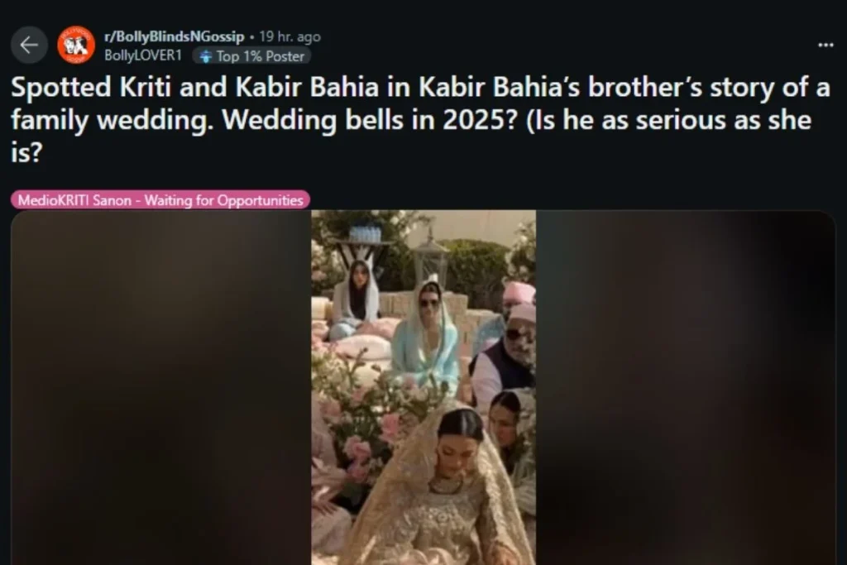The image size is (847, 565).
Task: Click the blurred area right of the photo
Action: 686,387
